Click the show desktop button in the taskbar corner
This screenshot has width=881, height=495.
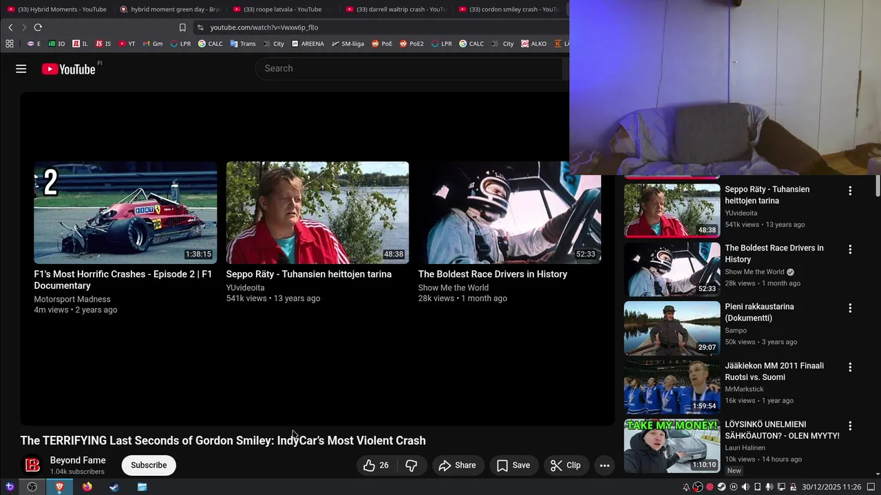871,487
